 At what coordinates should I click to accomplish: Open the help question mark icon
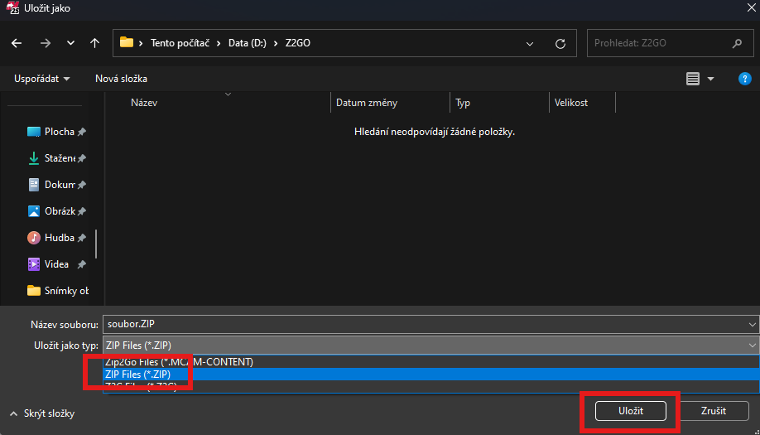(744, 79)
